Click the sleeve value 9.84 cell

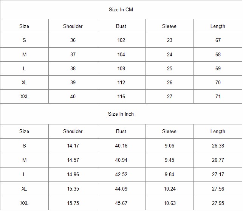[x=170, y=175]
